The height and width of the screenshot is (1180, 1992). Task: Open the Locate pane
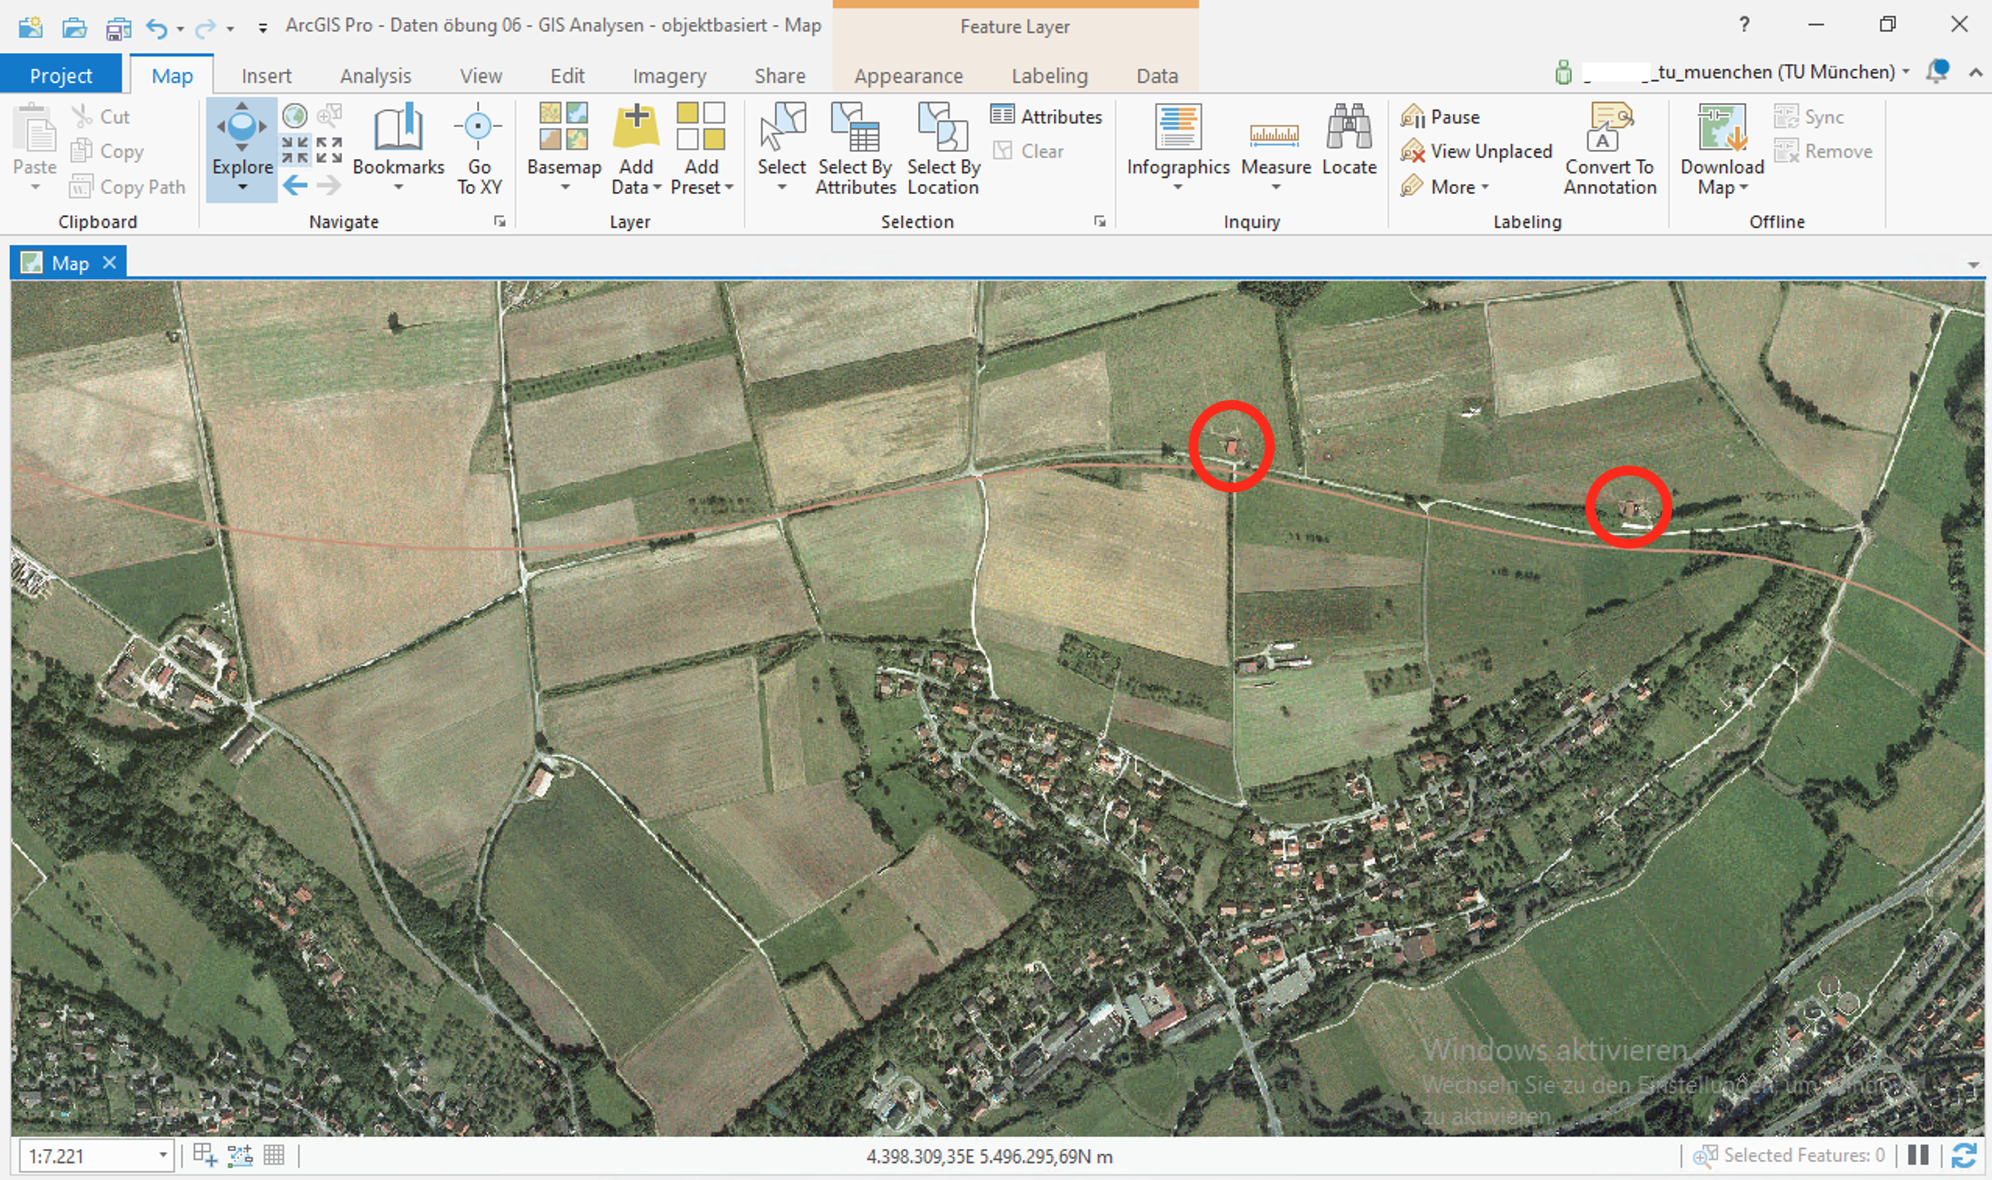pos(1349,138)
